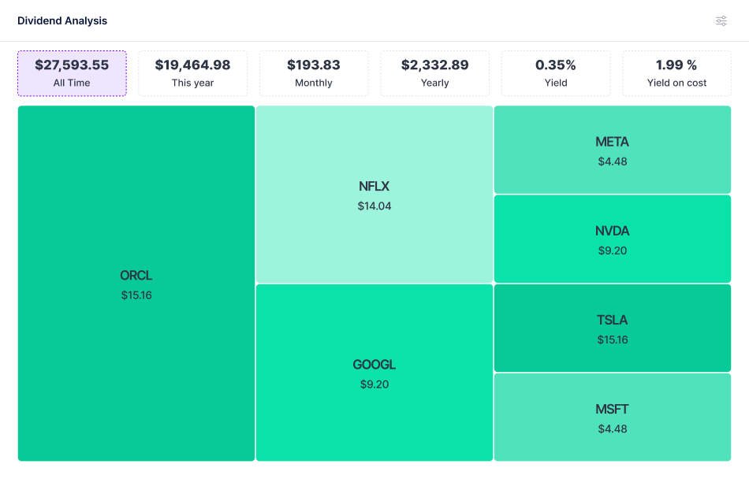
Task: Select the Yield on cost card
Action: pos(676,74)
